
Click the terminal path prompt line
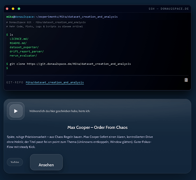62,17
